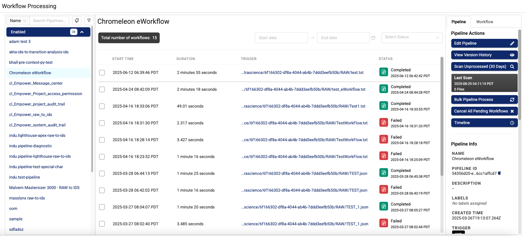This screenshot has width=526, height=236.
Task: Click the workflow table vertical scrollbar
Action: click(x=442, y=116)
